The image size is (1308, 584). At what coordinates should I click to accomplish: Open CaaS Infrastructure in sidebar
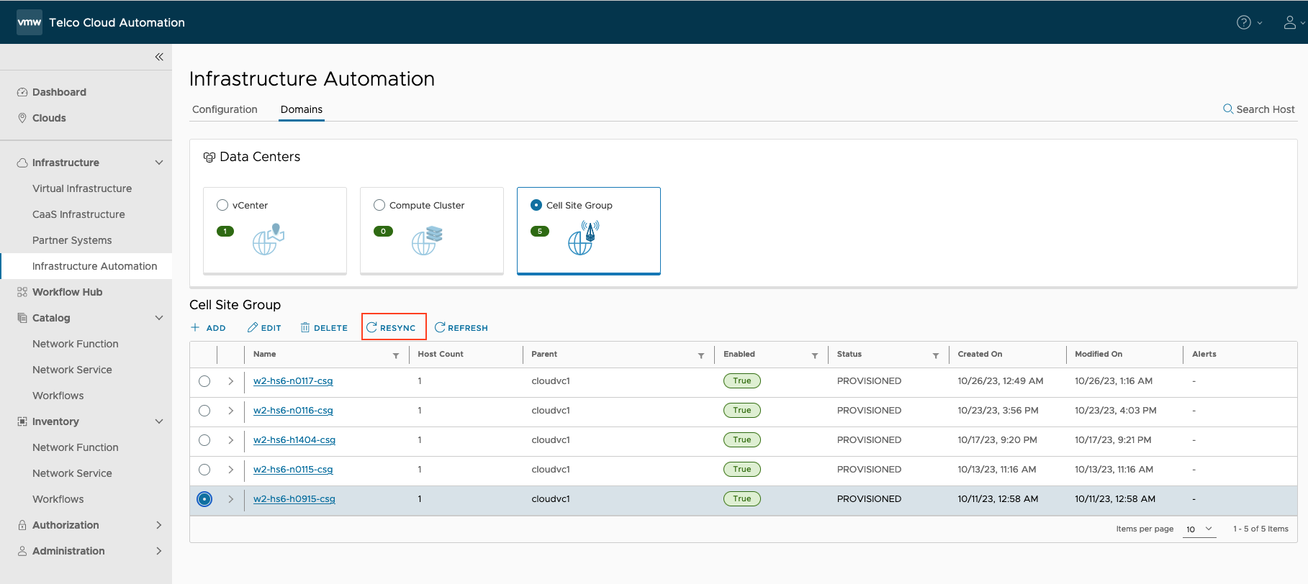point(78,214)
